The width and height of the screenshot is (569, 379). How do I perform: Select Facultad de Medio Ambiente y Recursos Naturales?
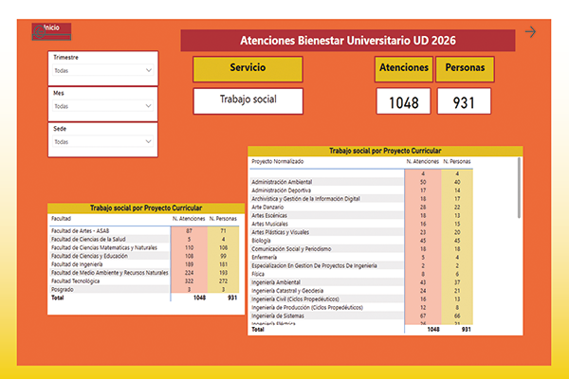pyautogui.click(x=145, y=272)
